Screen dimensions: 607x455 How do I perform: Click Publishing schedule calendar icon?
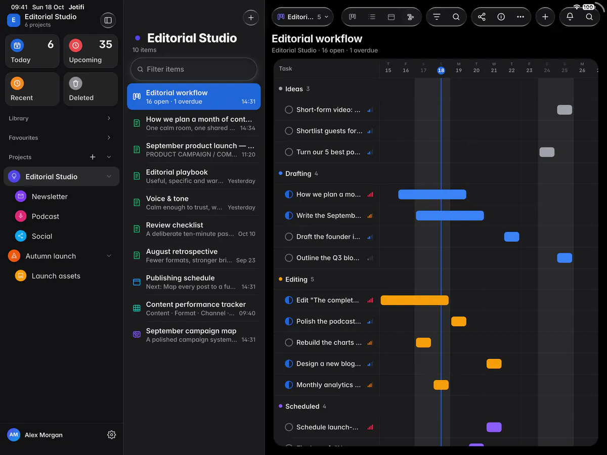(137, 282)
